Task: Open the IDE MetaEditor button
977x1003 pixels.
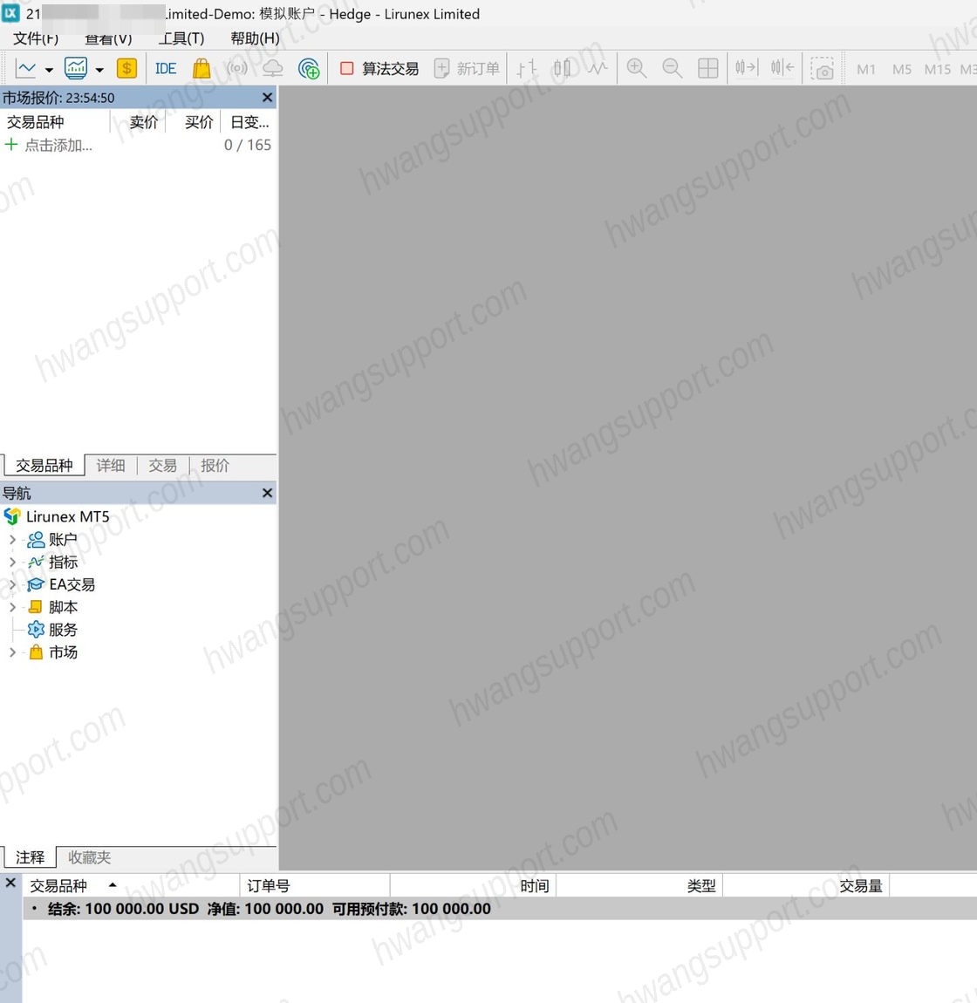Action: (x=166, y=68)
